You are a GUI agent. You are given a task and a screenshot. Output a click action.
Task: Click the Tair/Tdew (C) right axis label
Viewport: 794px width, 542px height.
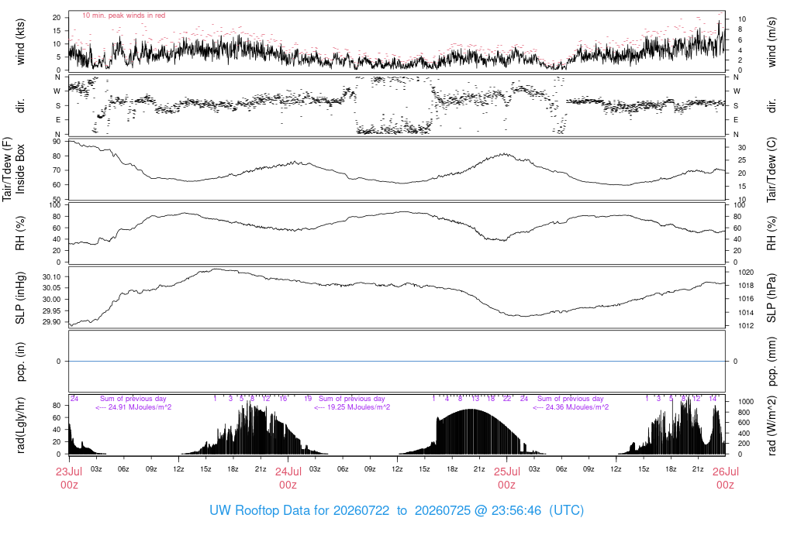pyautogui.click(x=772, y=170)
